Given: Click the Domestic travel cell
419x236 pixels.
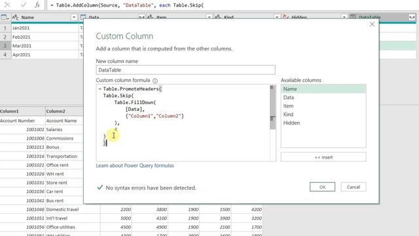Looking at the screenshot, I should point(73,210).
